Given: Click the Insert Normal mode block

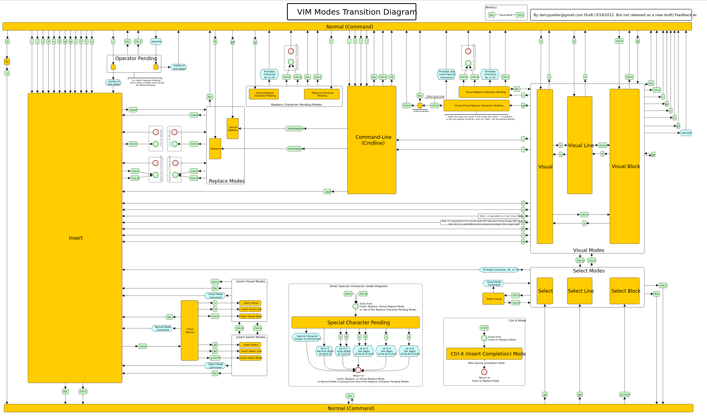Looking at the screenshot, I should [190, 330].
